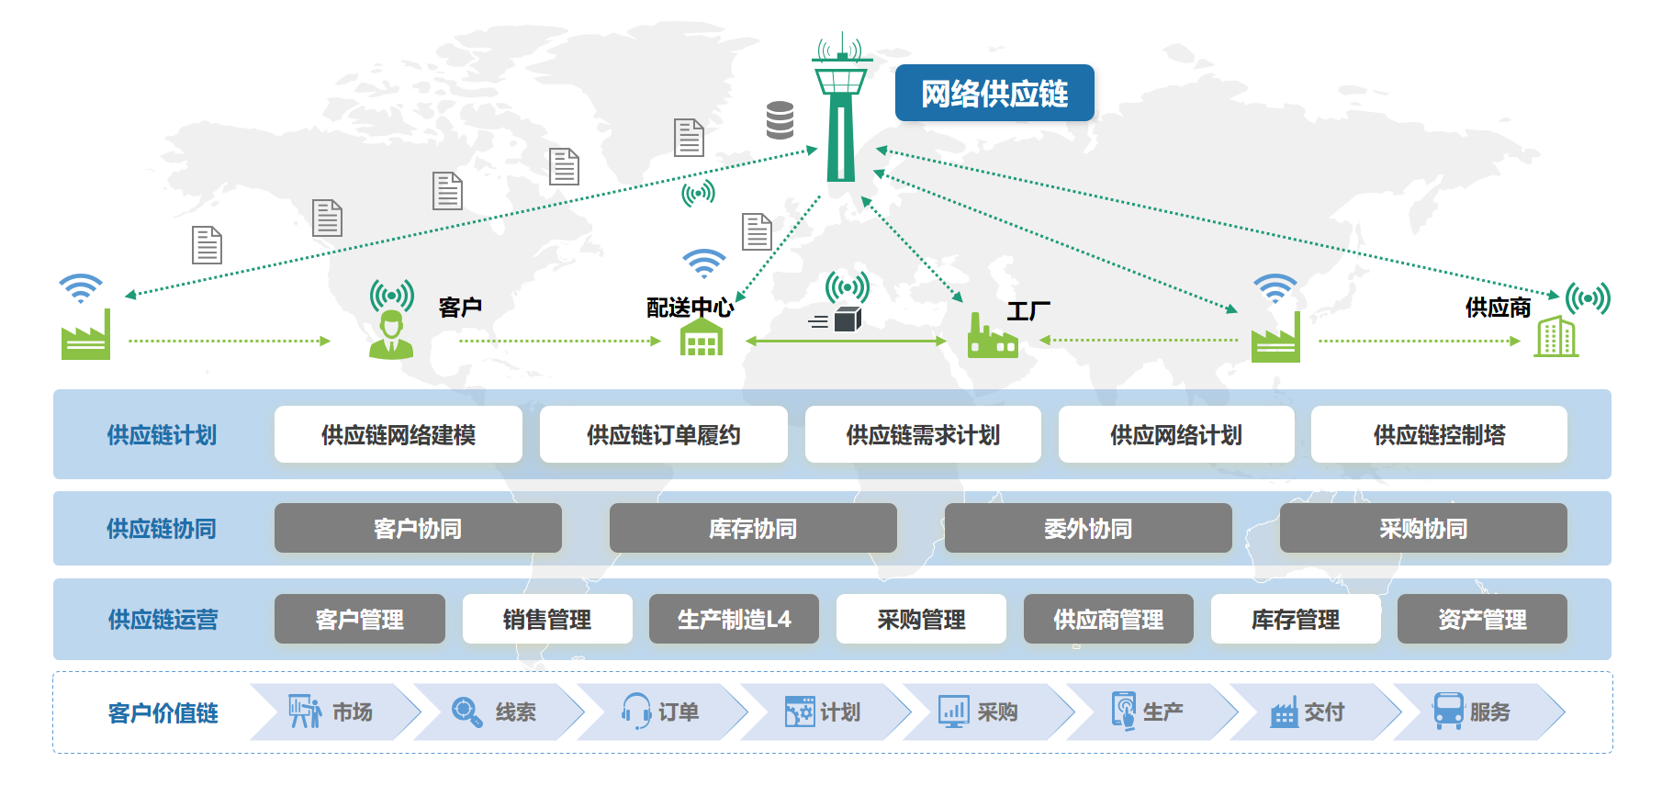Viewport: 1662px width, 807px height.
Task: Click the 库存管理 white box
Action: point(1295,620)
